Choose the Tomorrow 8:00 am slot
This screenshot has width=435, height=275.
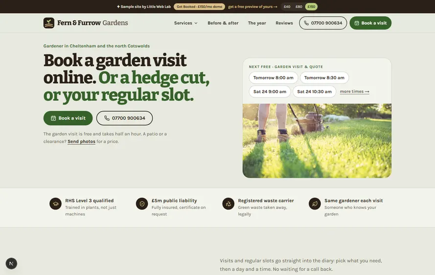tap(273, 78)
